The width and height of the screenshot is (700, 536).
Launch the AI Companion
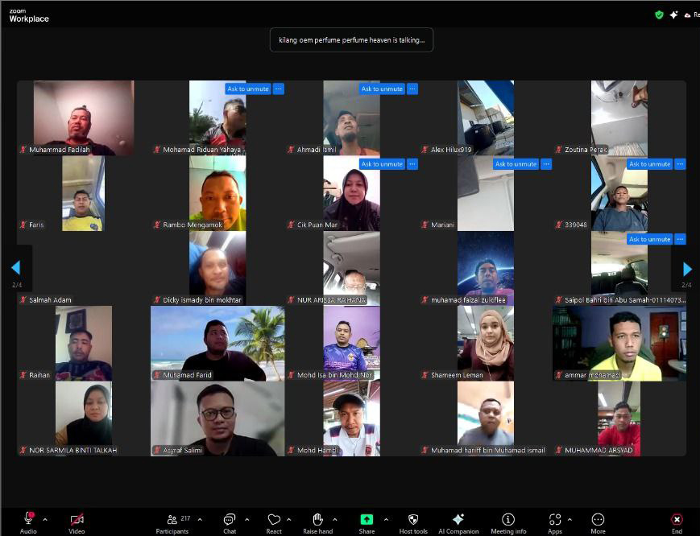[x=458, y=521]
